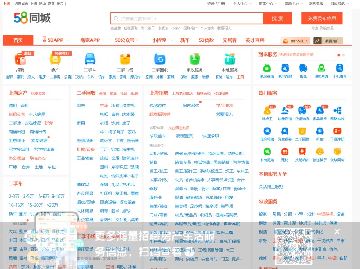Open the 工商注册 service icon
The image size is (360, 269).
337,131
